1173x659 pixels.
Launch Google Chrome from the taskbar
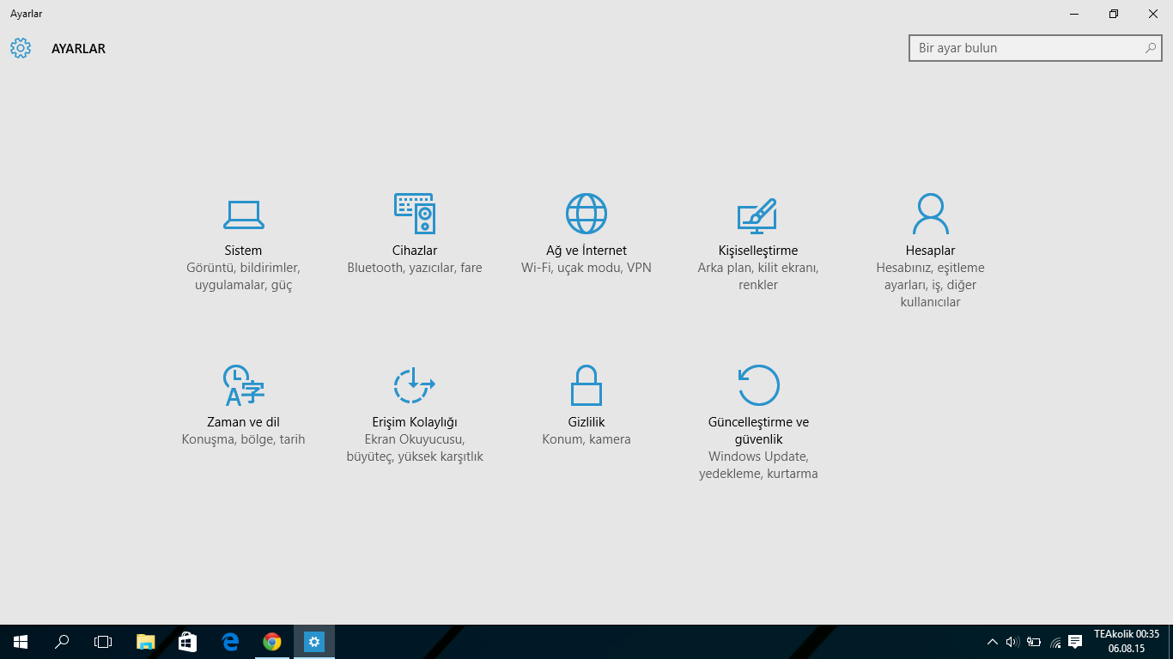pos(271,642)
